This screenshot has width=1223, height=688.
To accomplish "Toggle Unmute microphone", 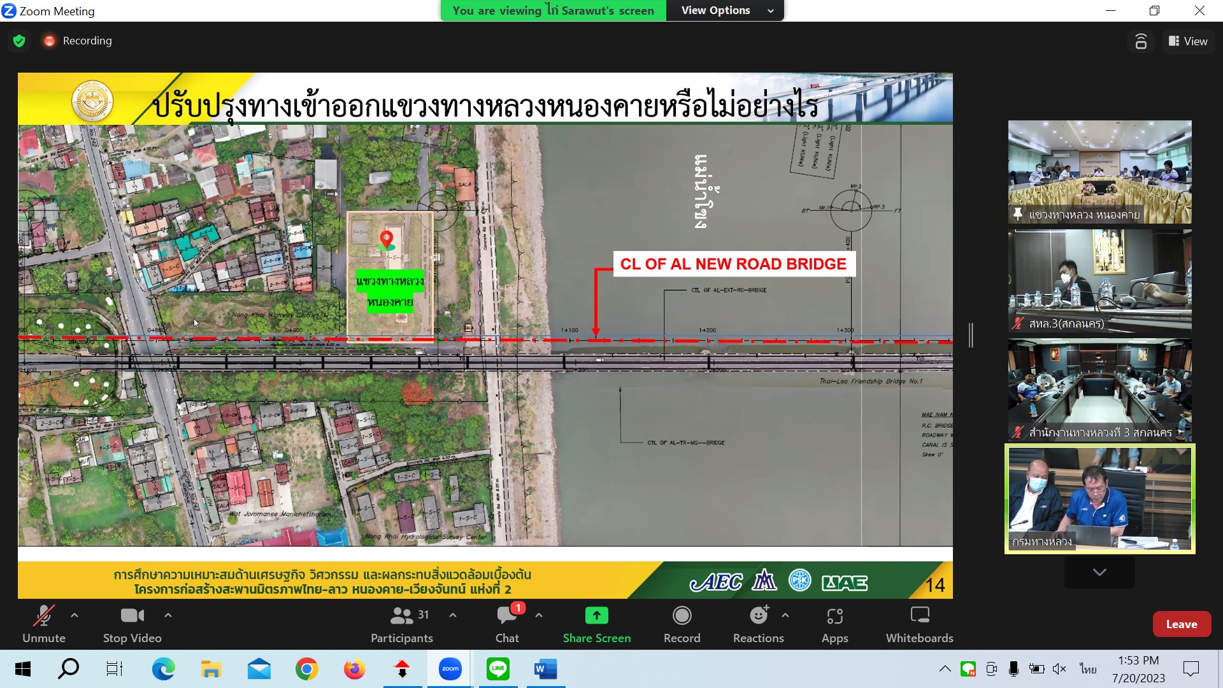I will point(43,616).
